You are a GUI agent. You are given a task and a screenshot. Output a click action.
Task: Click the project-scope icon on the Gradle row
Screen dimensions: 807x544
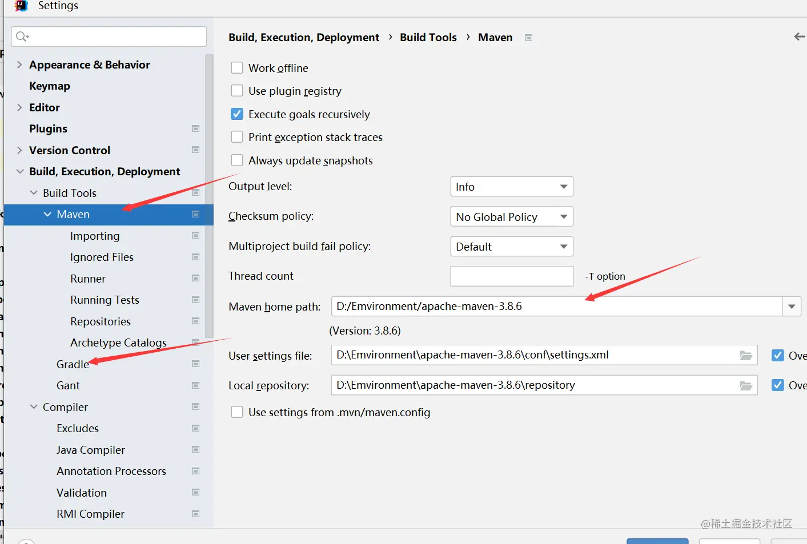(x=196, y=364)
